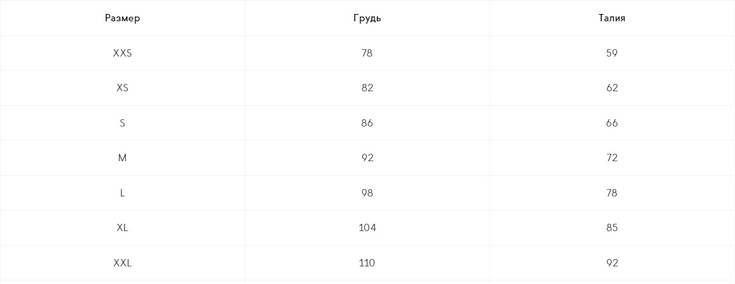Select the XS size cell
The image size is (735, 284).
point(122,88)
